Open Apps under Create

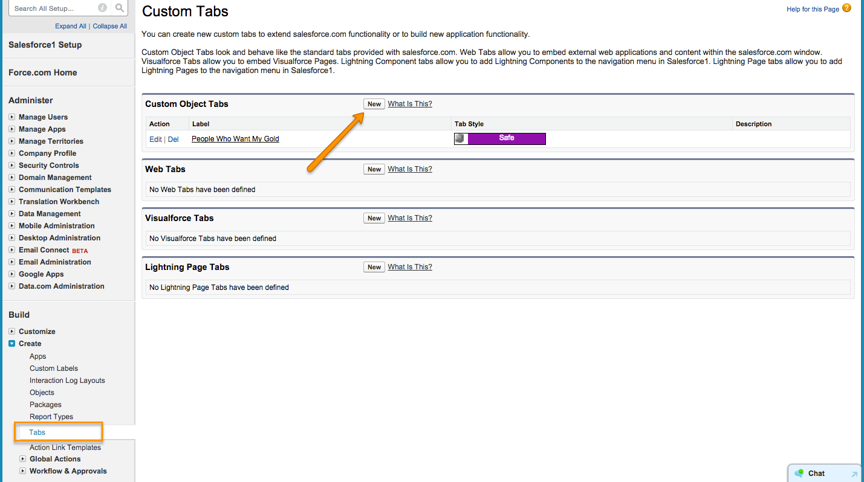coord(38,356)
